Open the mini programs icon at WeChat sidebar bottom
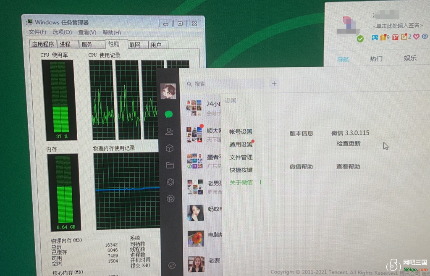The width and height of the screenshot is (430, 276). tap(172, 265)
